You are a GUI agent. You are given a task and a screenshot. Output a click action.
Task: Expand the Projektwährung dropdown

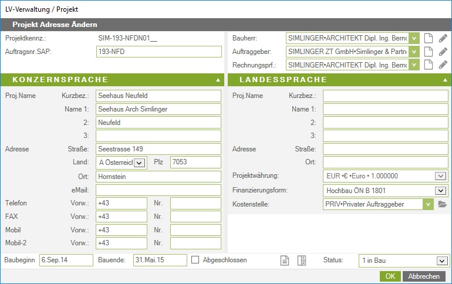(x=440, y=176)
